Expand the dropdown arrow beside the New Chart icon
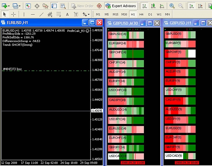 pos(9,6)
